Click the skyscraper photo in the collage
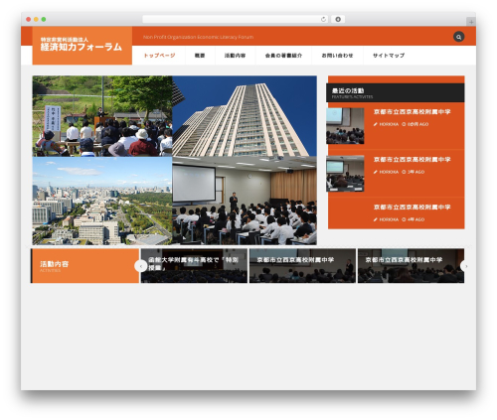Screen dimensions: 497x420 coord(245,116)
